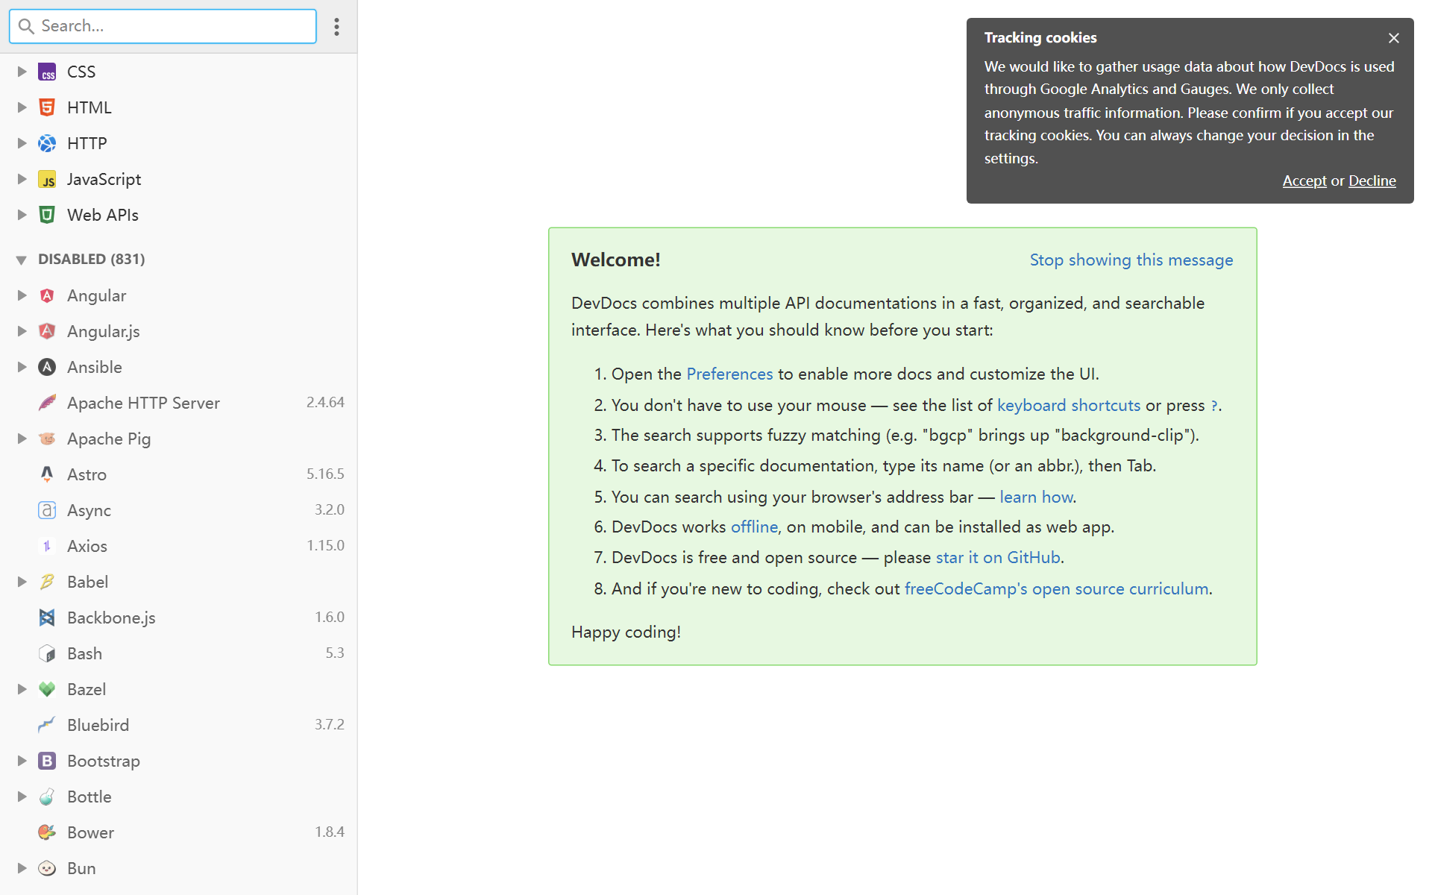Open freeCodeCamp's open source curriculum link
Image resolution: width=1432 pixels, height=895 pixels.
1056,588
